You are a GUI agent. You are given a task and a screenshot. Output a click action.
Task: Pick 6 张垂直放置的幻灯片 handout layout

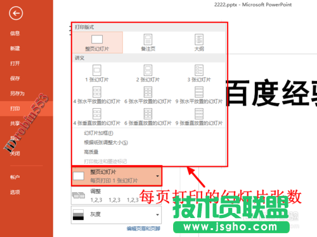(148, 117)
